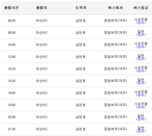Screen dimensions: 152x136
Task: Click 마산(K) in the 12:40 row
Action: 42,57
